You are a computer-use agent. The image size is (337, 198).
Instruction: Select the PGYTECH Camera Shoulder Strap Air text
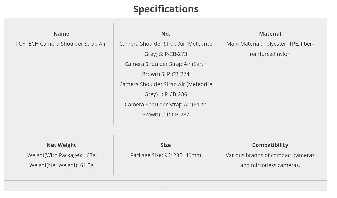[61, 44]
